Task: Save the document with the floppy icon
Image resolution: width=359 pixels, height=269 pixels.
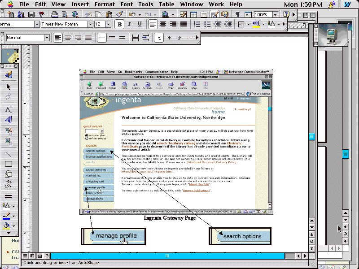Action: point(31,15)
